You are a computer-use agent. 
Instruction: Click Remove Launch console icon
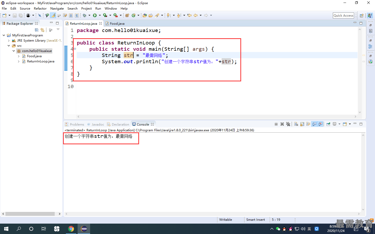282,124
